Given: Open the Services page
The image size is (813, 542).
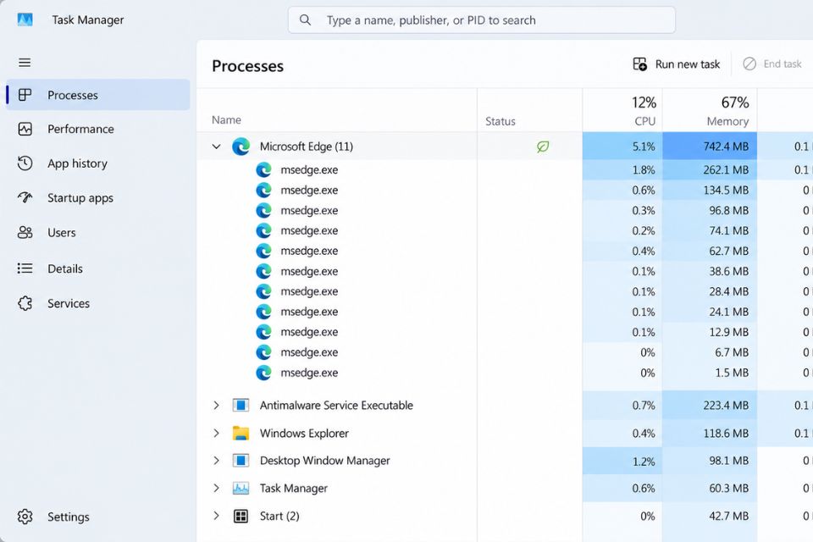Looking at the screenshot, I should coord(98,303).
